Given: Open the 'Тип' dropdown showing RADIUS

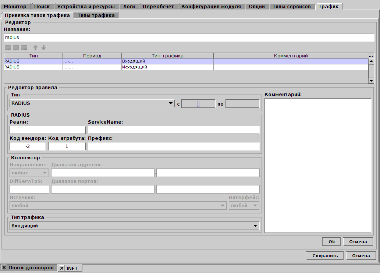Looking at the screenshot, I should click(171, 103).
